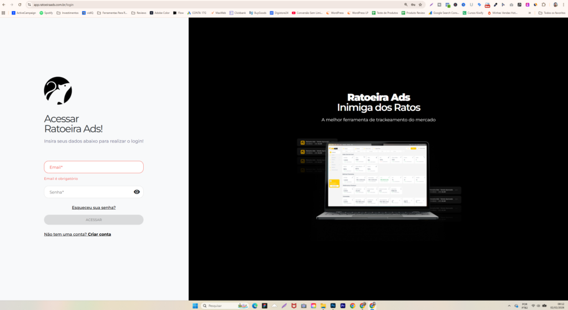
Task: Expand the 'Todos os favoritos' folder
Action: point(552,13)
